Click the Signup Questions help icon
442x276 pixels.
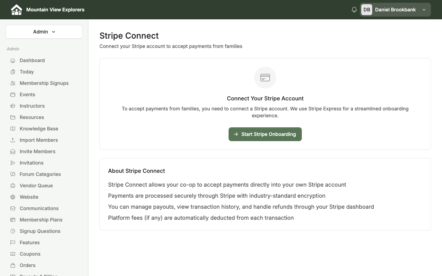[13, 231]
